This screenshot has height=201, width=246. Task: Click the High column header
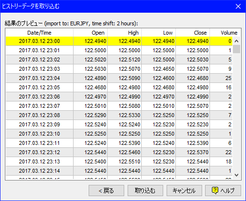point(124,33)
